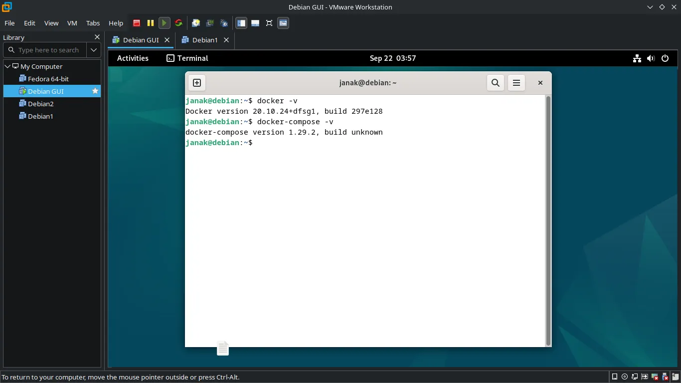Click the Activities button in GNOME bar
This screenshot has width=681, height=383.
point(133,58)
